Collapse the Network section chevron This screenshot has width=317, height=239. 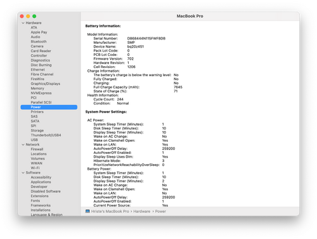tap(23, 144)
